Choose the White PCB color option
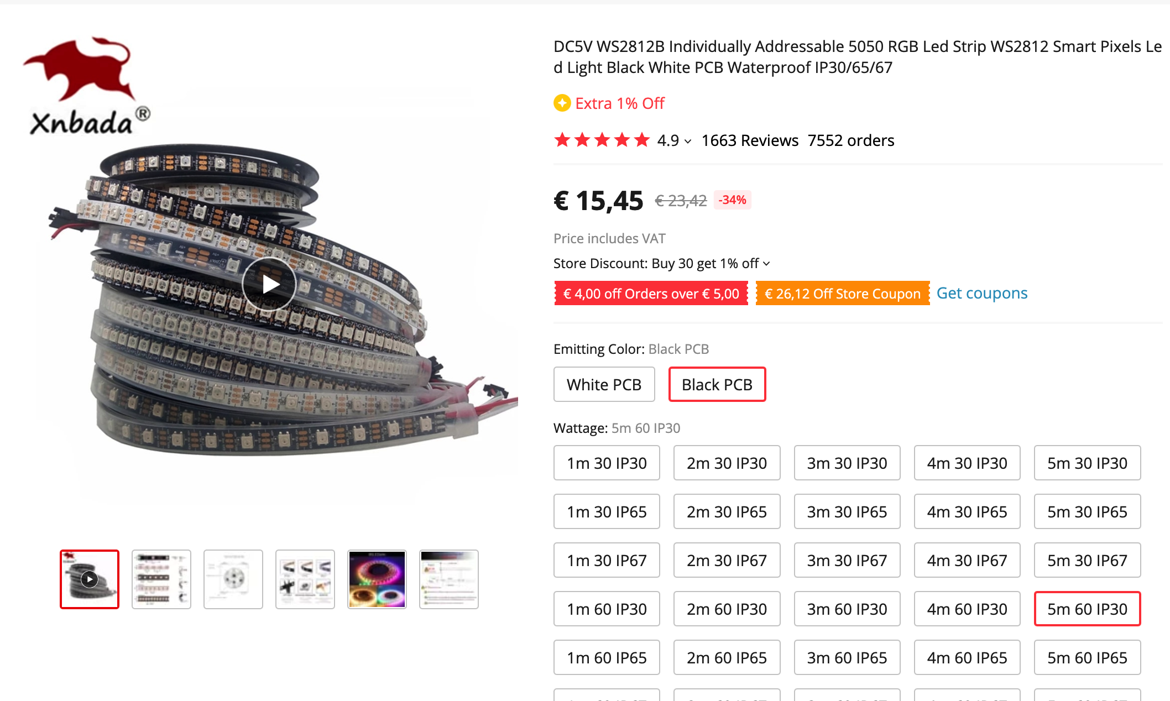The height and width of the screenshot is (701, 1170). (x=604, y=384)
